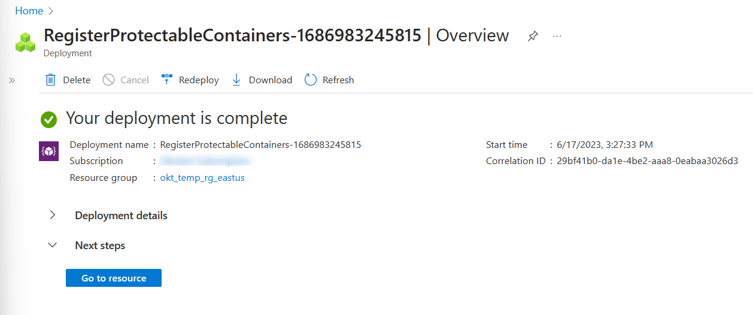Pin this deployment page with the pushpin icon
Screen dimensions: 753x315
[x=532, y=37]
